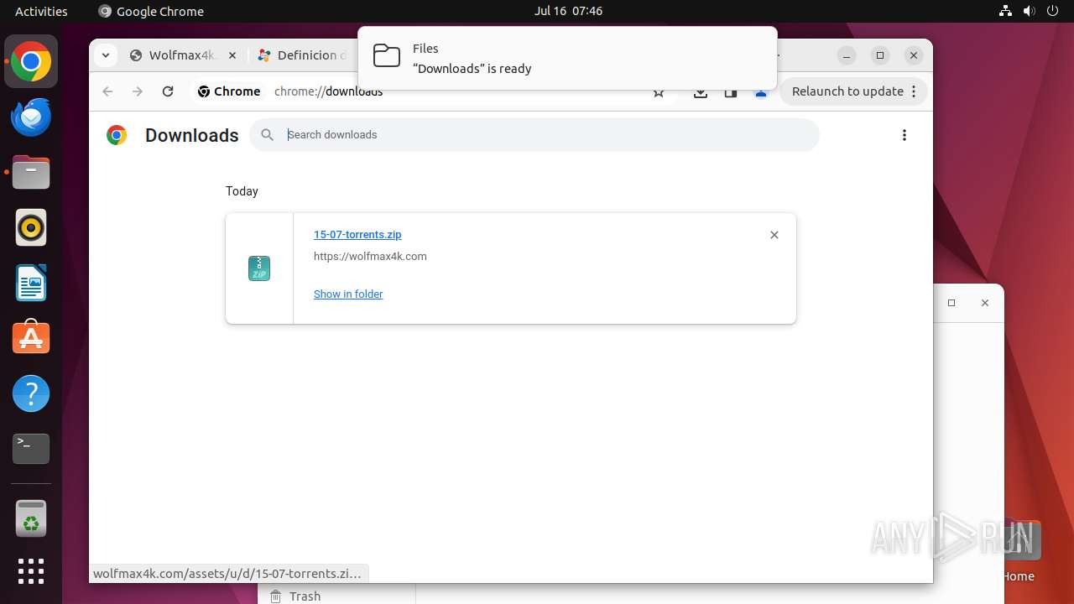The width and height of the screenshot is (1074, 604).
Task: Expand Chrome tab search dropdown arrow
Action: (105, 55)
